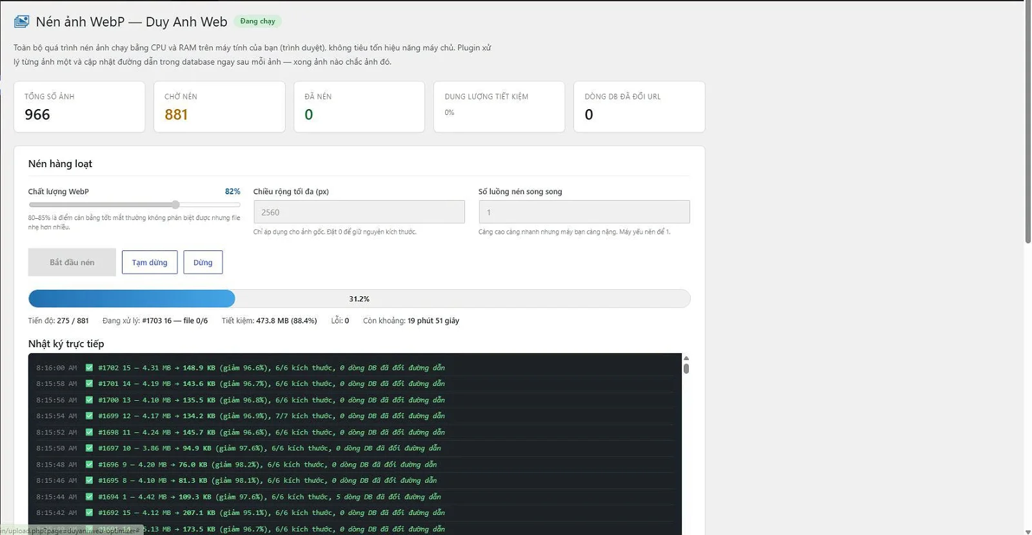
Task: Click the 'ĐÃ NÉN' card value 0
Action: pyautogui.click(x=309, y=115)
